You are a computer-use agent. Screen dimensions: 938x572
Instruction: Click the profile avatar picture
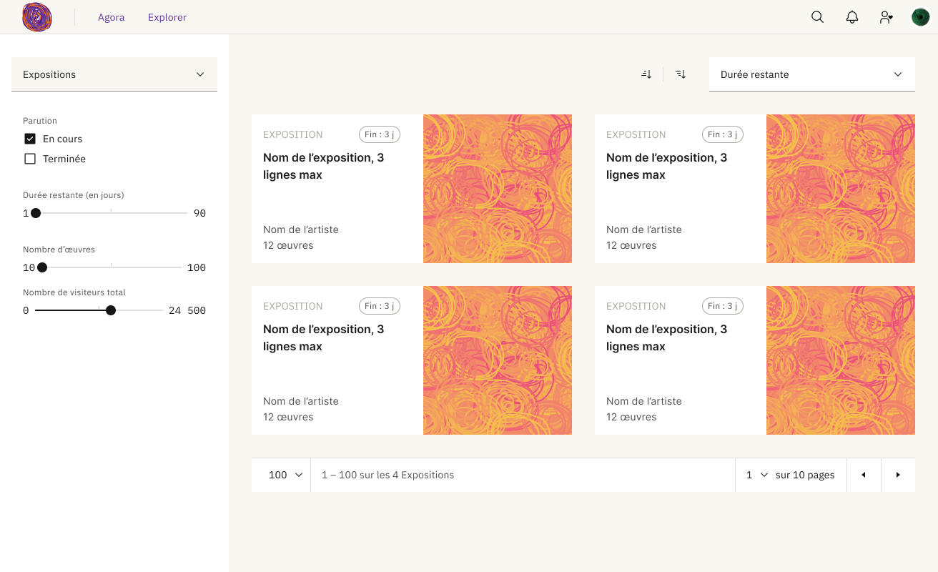point(920,16)
